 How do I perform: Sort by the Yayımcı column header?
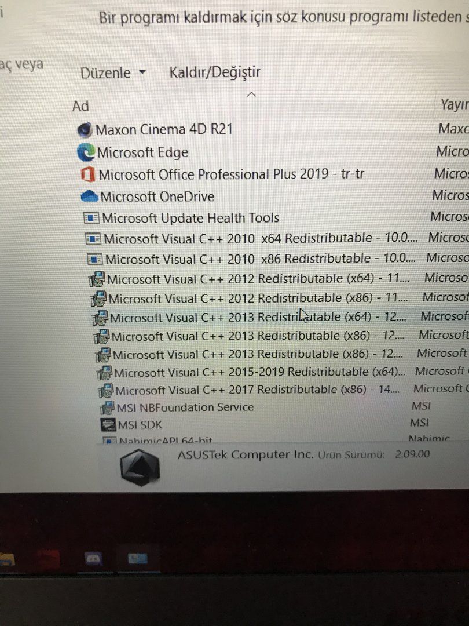[x=455, y=104]
